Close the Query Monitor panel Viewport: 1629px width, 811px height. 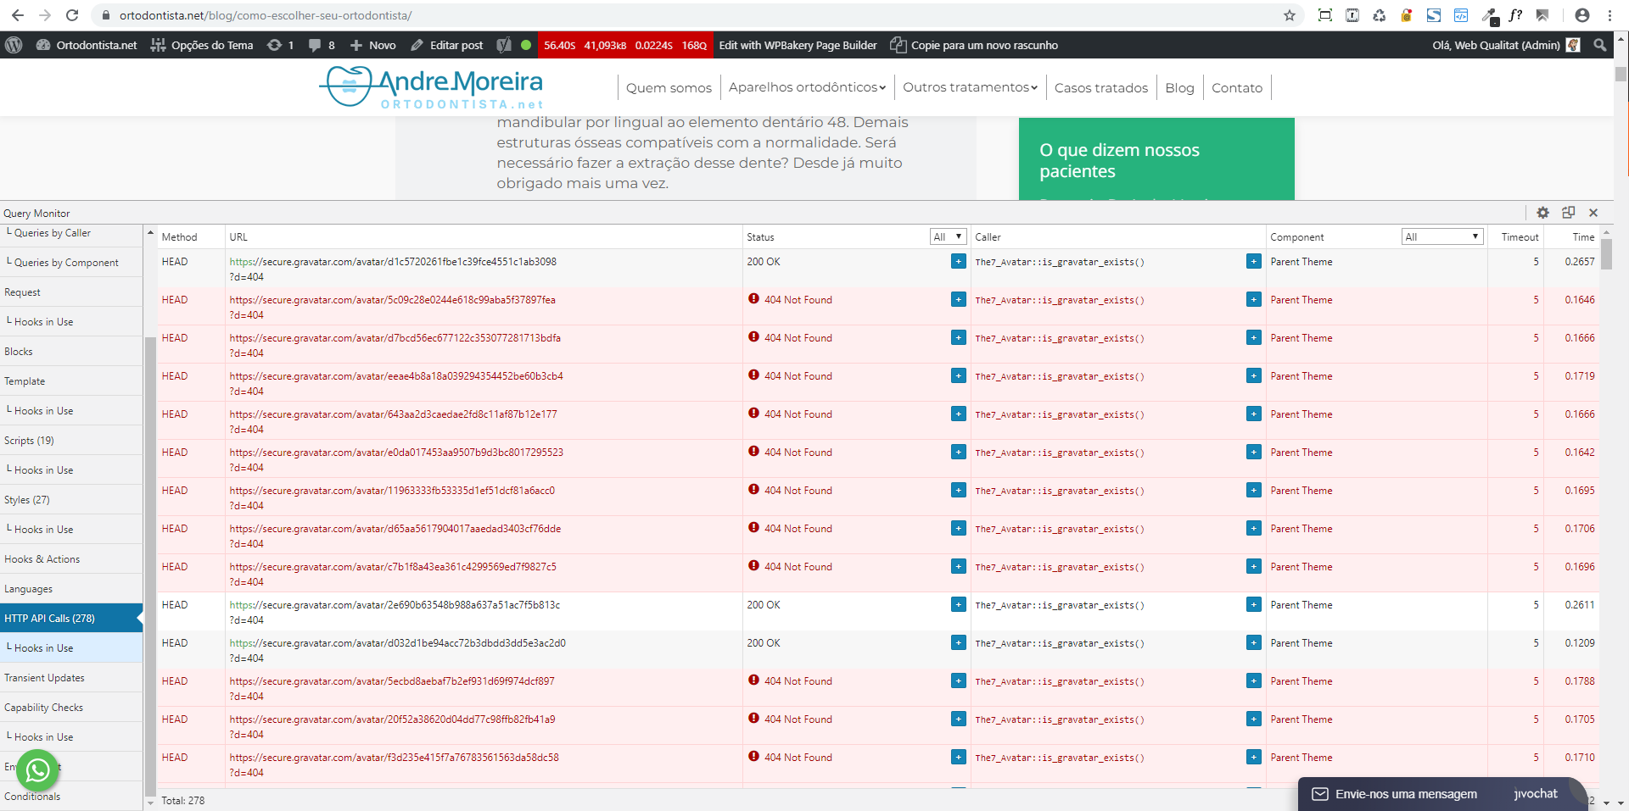point(1593,213)
